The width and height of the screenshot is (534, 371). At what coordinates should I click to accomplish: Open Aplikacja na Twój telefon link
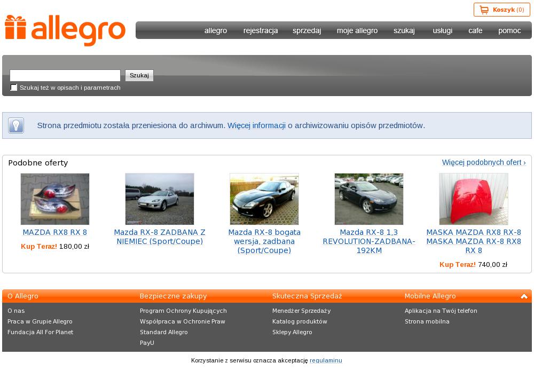point(441,311)
